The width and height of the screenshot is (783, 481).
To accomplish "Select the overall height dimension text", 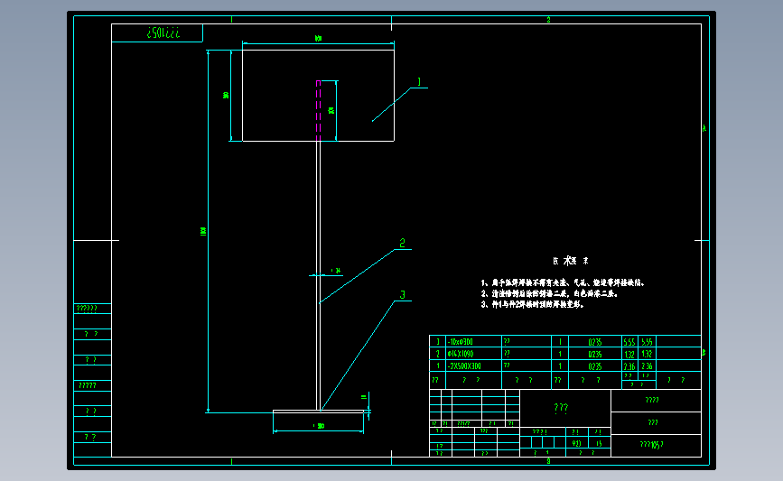I will click(202, 231).
